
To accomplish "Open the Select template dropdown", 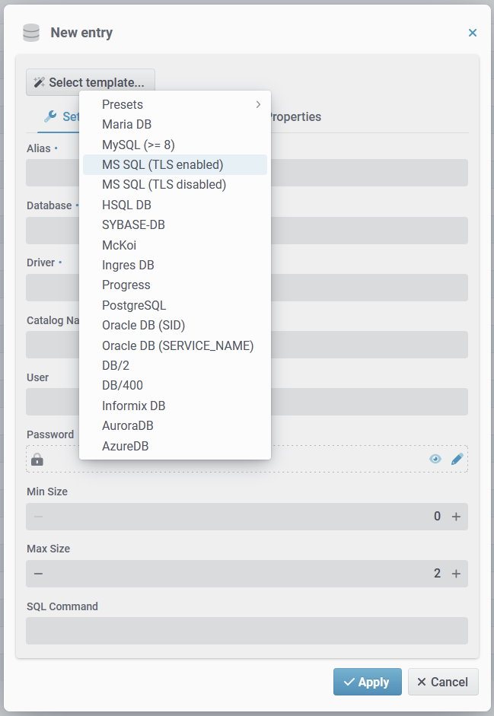I will point(91,82).
